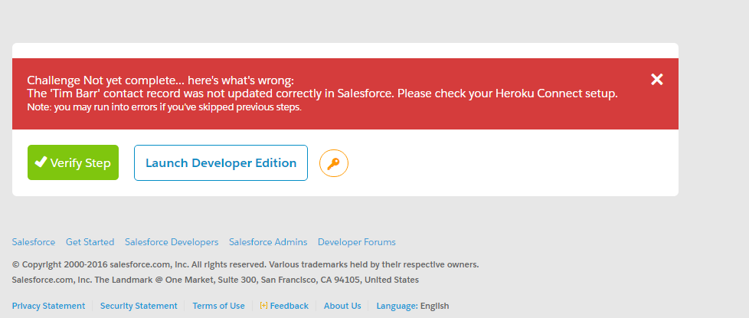Navigate to About Us
This screenshot has width=749, height=318.
pyautogui.click(x=342, y=306)
